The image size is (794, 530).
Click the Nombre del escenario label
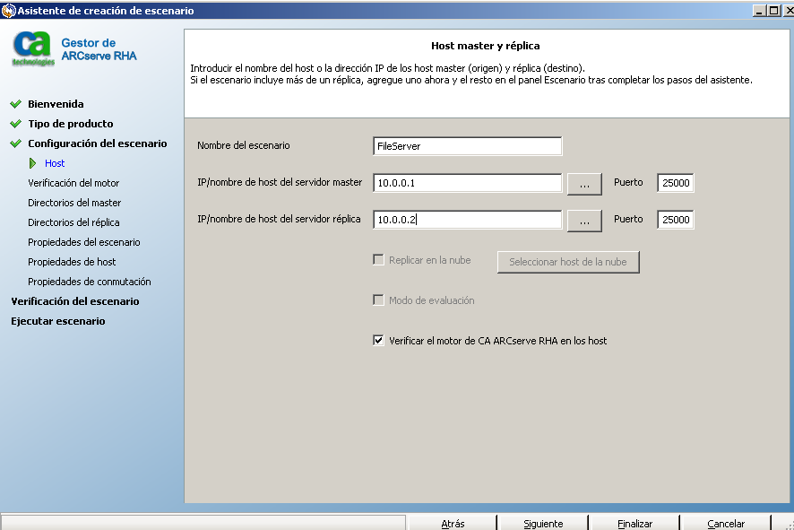244,145
